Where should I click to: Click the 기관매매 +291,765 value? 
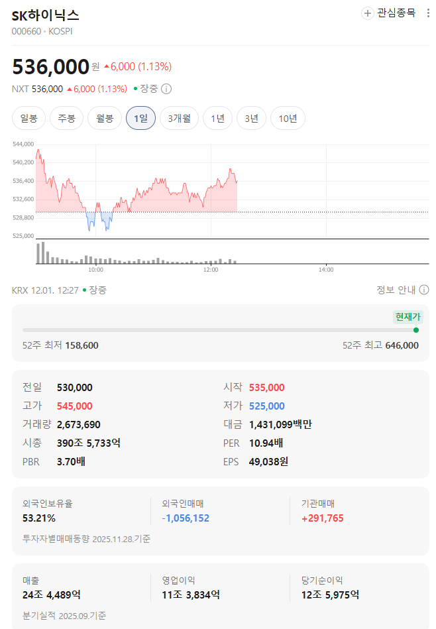[323, 518]
